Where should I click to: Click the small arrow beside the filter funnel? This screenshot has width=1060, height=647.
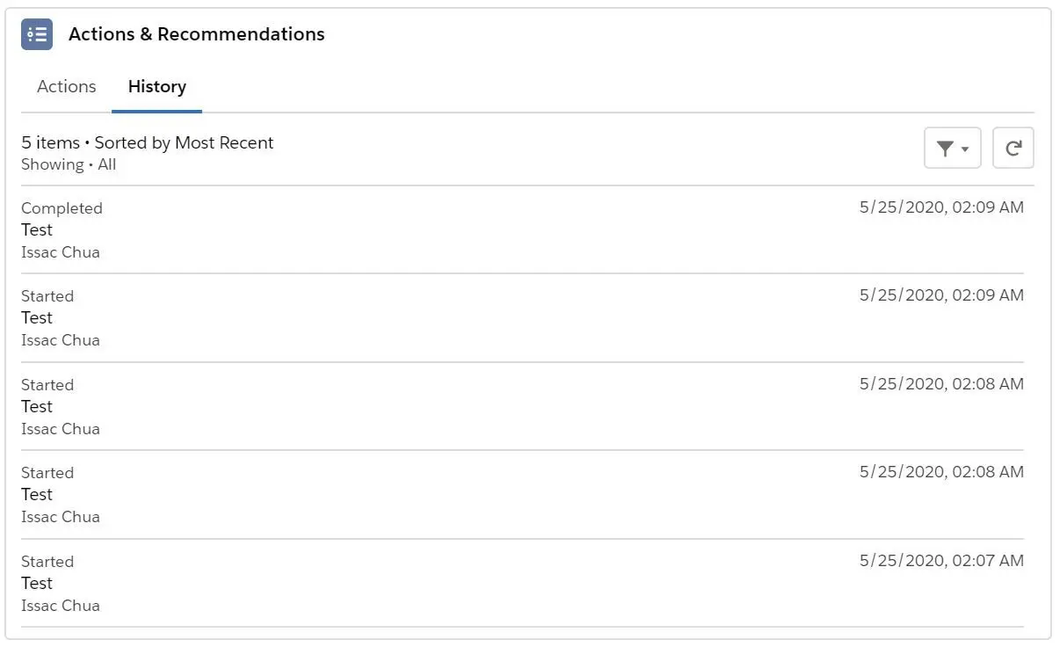coord(965,149)
